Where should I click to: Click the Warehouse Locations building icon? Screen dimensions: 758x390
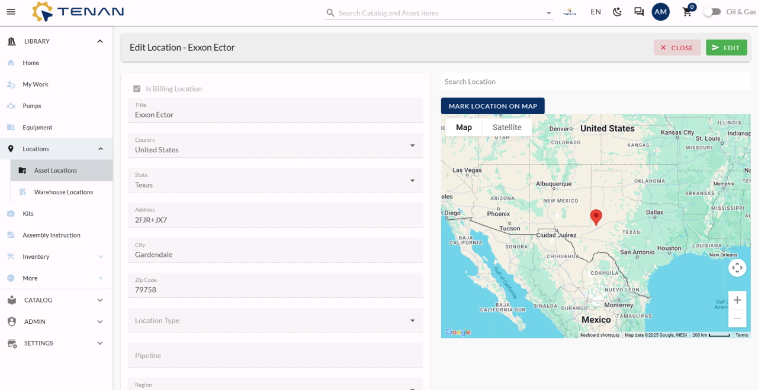23,192
